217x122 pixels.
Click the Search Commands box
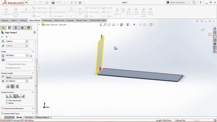(x=179, y=2)
